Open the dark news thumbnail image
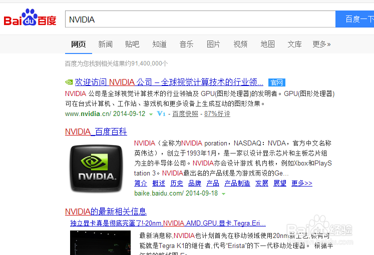374x255 pixels. pos(101,242)
